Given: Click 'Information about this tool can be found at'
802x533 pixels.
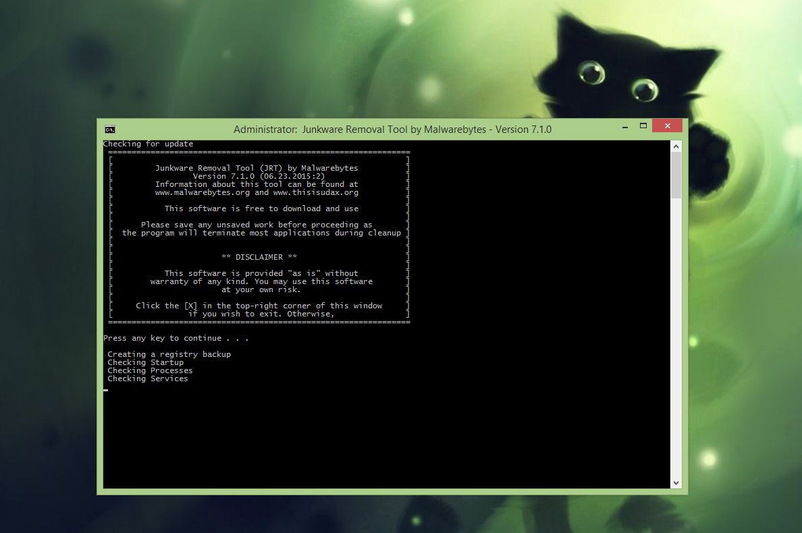Looking at the screenshot, I should pos(257,184).
